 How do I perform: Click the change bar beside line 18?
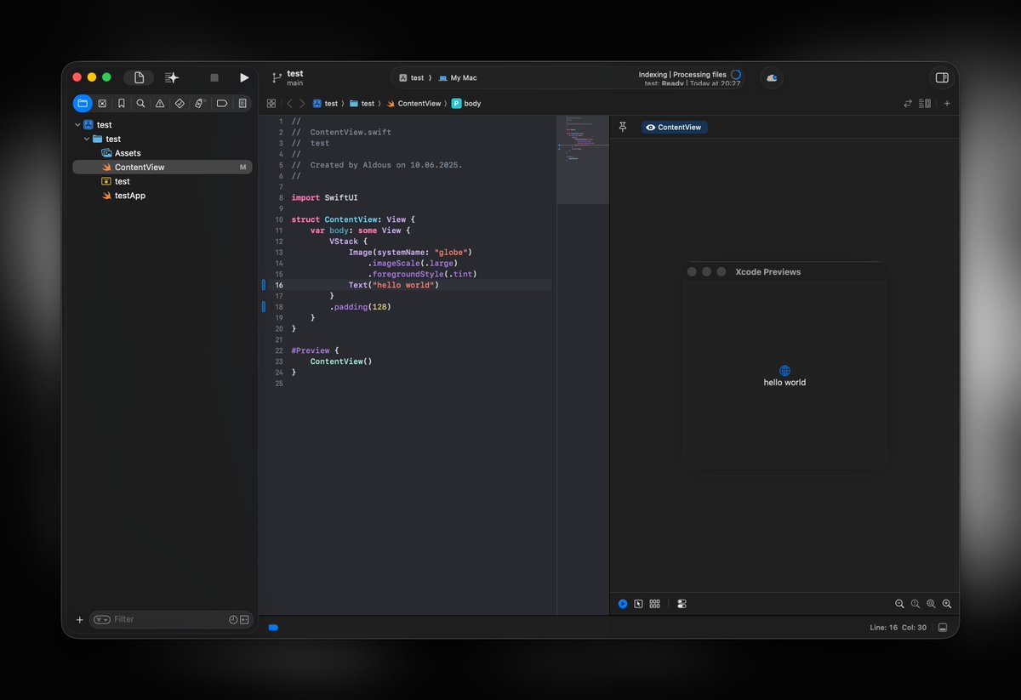(x=264, y=306)
